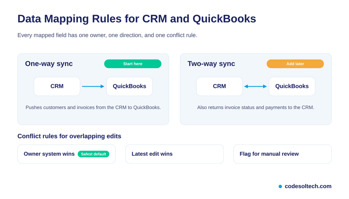Click the one-way arrow from CRM to QuickBooks

click(x=93, y=86)
